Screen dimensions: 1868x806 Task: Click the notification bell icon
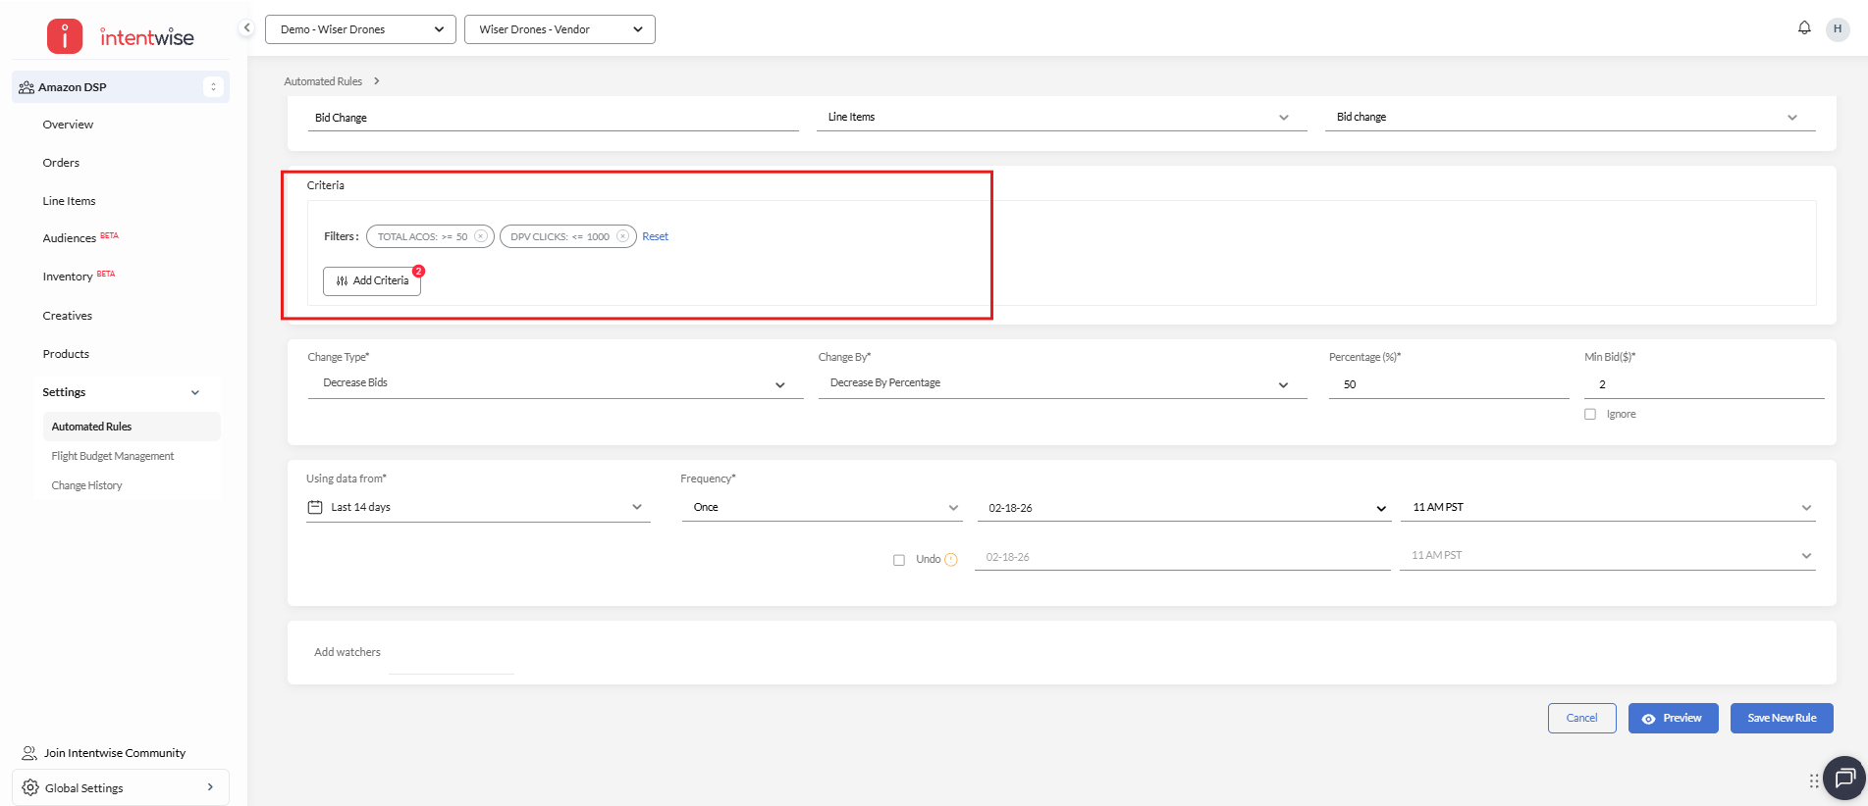[1803, 28]
